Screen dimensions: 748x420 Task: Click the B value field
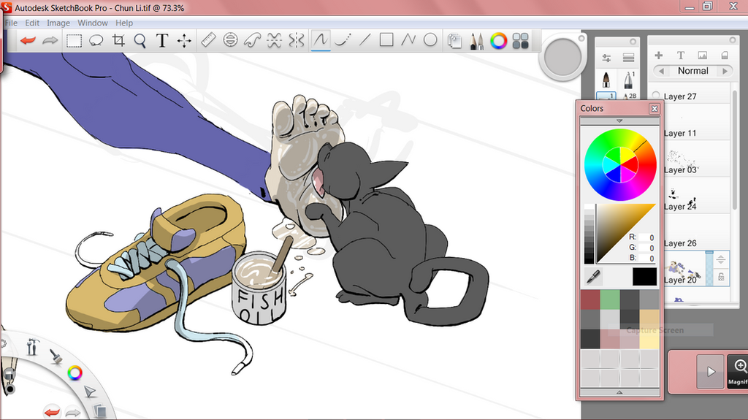coord(647,258)
